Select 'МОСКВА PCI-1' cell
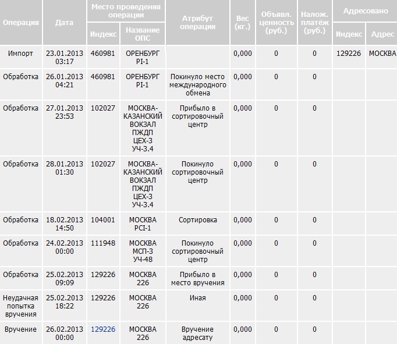This screenshot has width=397, height=344. (x=143, y=224)
